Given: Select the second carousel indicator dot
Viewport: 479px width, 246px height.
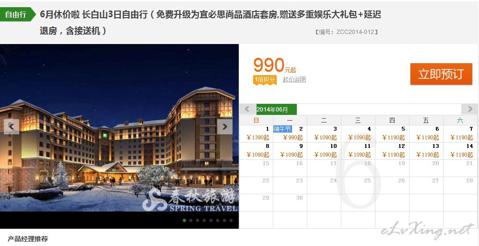Looking at the screenshot, I should point(191,220).
